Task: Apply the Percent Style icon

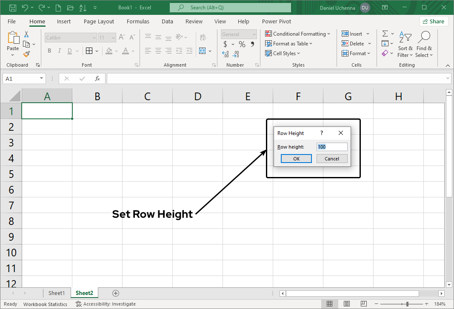Action: click(241, 44)
